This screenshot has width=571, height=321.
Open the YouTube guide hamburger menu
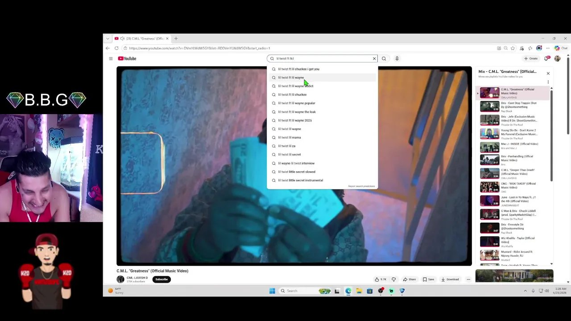111,58
